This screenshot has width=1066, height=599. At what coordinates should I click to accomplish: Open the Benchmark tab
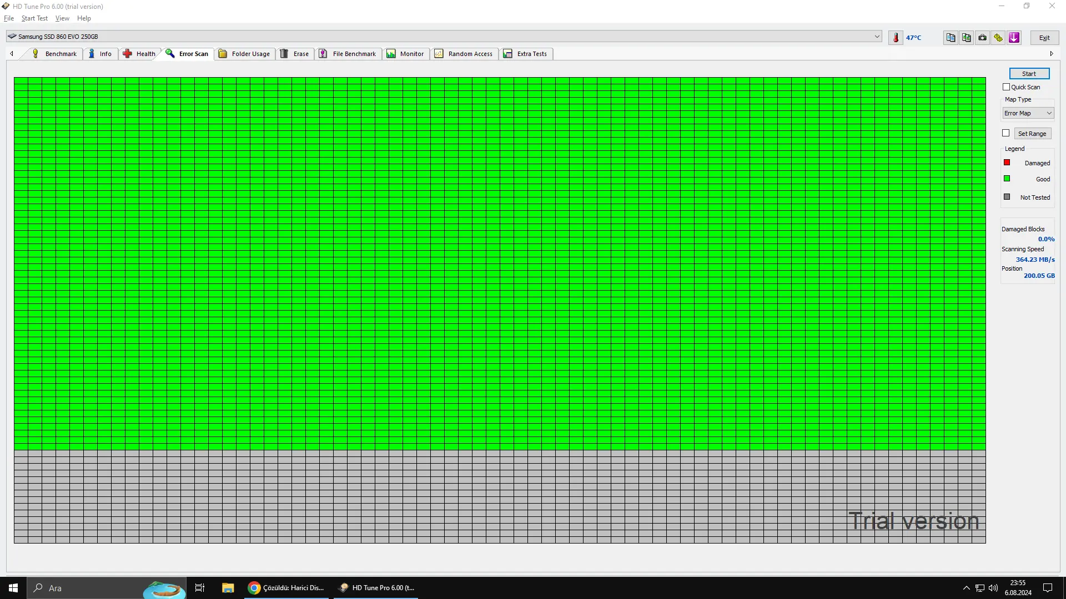pyautogui.click(x=54, y=54)
